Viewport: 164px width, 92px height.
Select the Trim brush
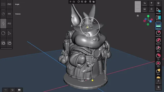pyautogui.click(x=158, y=56)
